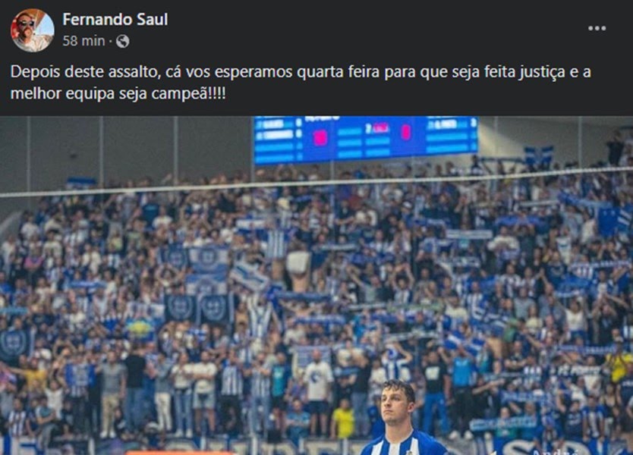This screenshot has height=455, width=633.
Task: Click the pink number on the scoreboard's right side
Action: (406, 132)
